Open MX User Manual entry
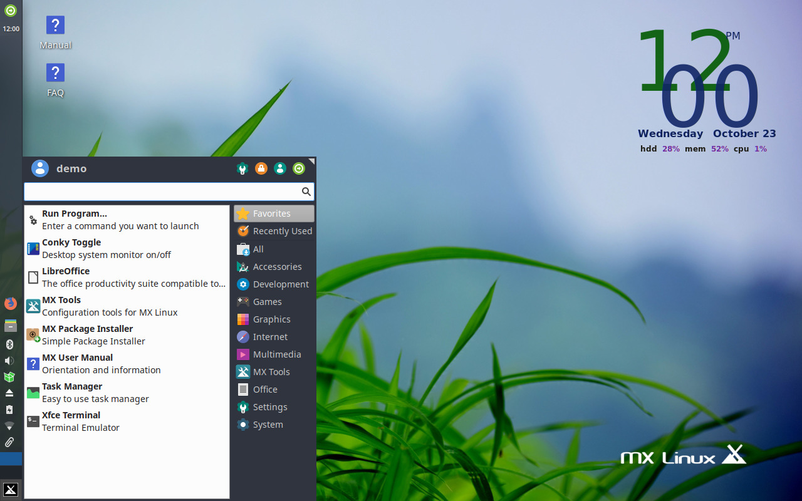The height and width of the screenshot is (501, 802). (x=127, y=364)
